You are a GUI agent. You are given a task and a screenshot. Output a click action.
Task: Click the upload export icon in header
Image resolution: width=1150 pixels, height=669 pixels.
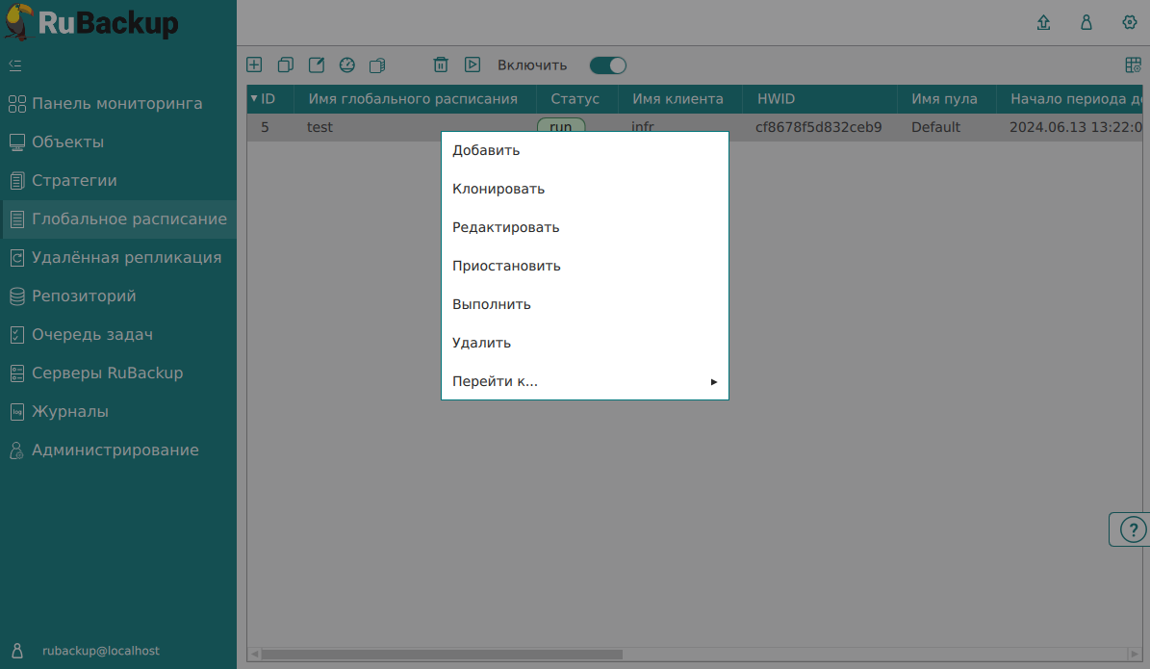pyautogui.click(x=1043, y=22)
